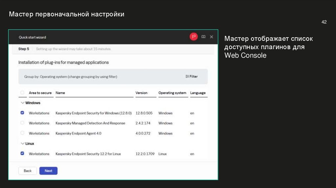The image size is (336, 188).
Task: Open the help book icon
Action: tap(203, 37)
